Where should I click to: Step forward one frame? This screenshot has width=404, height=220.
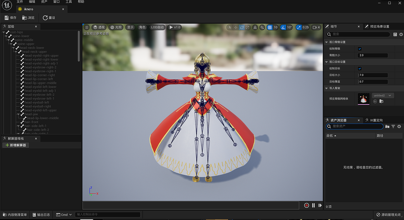tap(320, 205)
